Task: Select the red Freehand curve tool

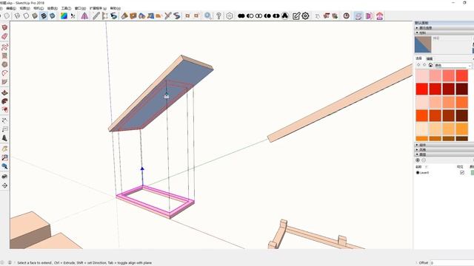Action: click(4, 47)
